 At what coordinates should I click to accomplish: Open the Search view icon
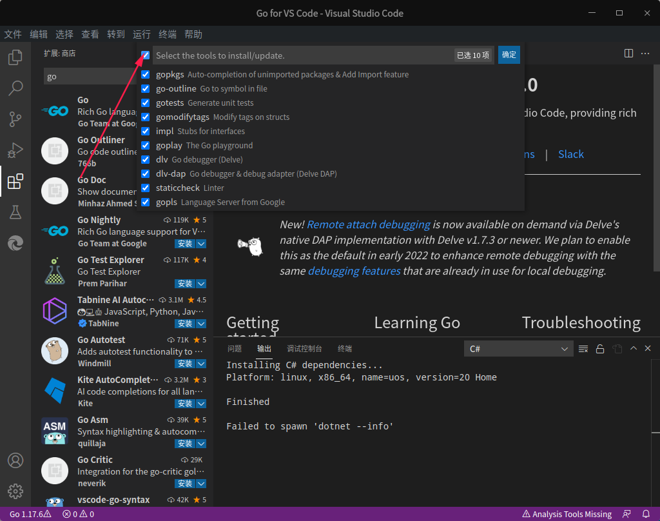[15, 88]
